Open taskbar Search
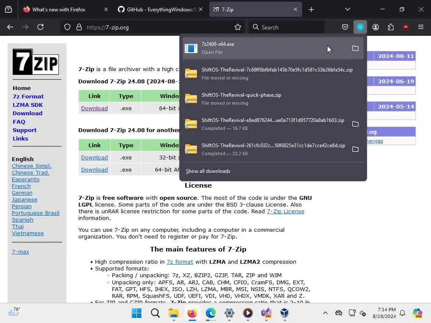Screen dimensions: 431x323 tap(155, 313)
